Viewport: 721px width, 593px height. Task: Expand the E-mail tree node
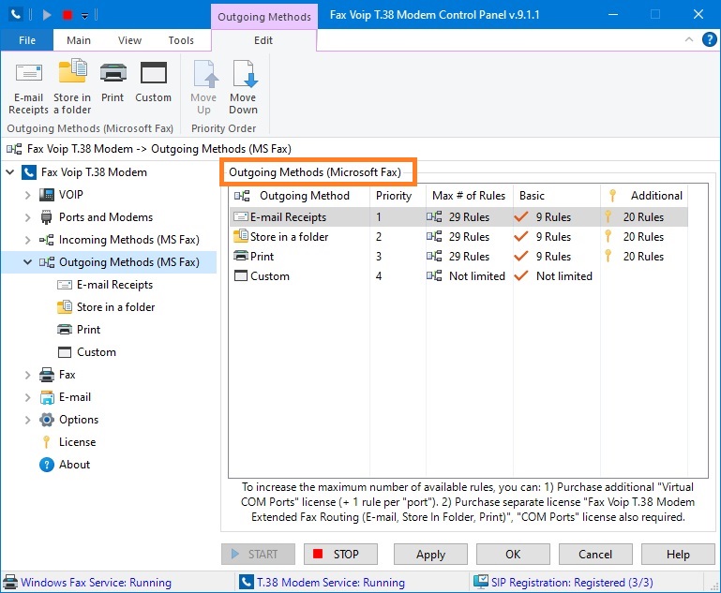click(27, 397)
